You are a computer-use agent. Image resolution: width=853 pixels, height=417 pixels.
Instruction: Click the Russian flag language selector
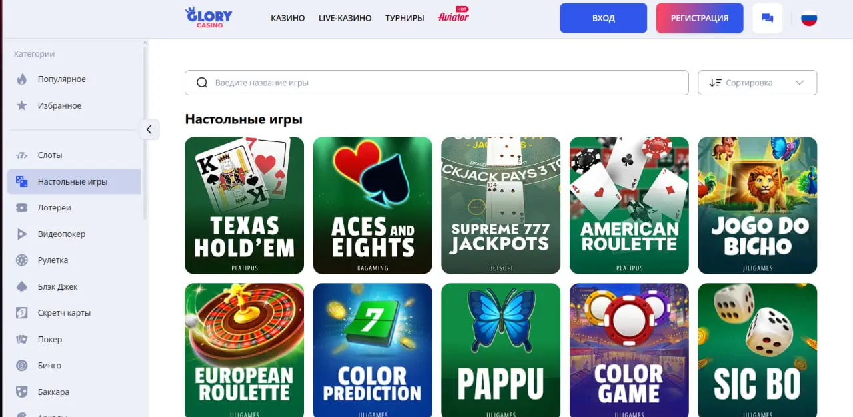(809, 18)
